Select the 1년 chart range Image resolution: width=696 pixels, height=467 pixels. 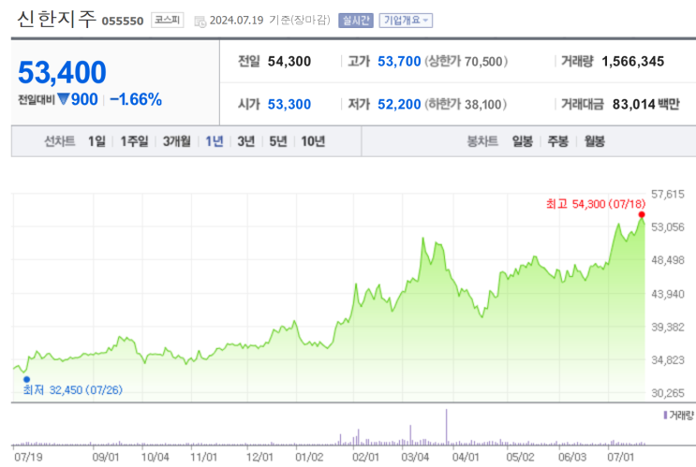(x=215, y=141)
